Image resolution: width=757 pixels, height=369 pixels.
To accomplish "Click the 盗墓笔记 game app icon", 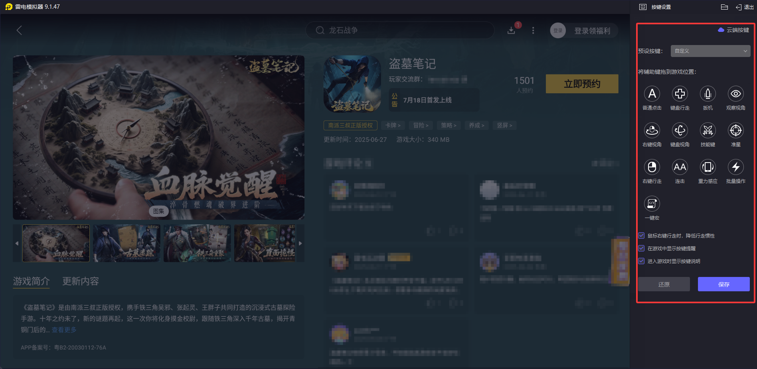I will tap(352, 84).
